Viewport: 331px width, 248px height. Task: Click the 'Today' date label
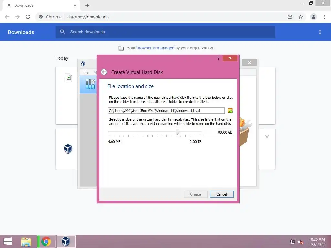point(62,58)
